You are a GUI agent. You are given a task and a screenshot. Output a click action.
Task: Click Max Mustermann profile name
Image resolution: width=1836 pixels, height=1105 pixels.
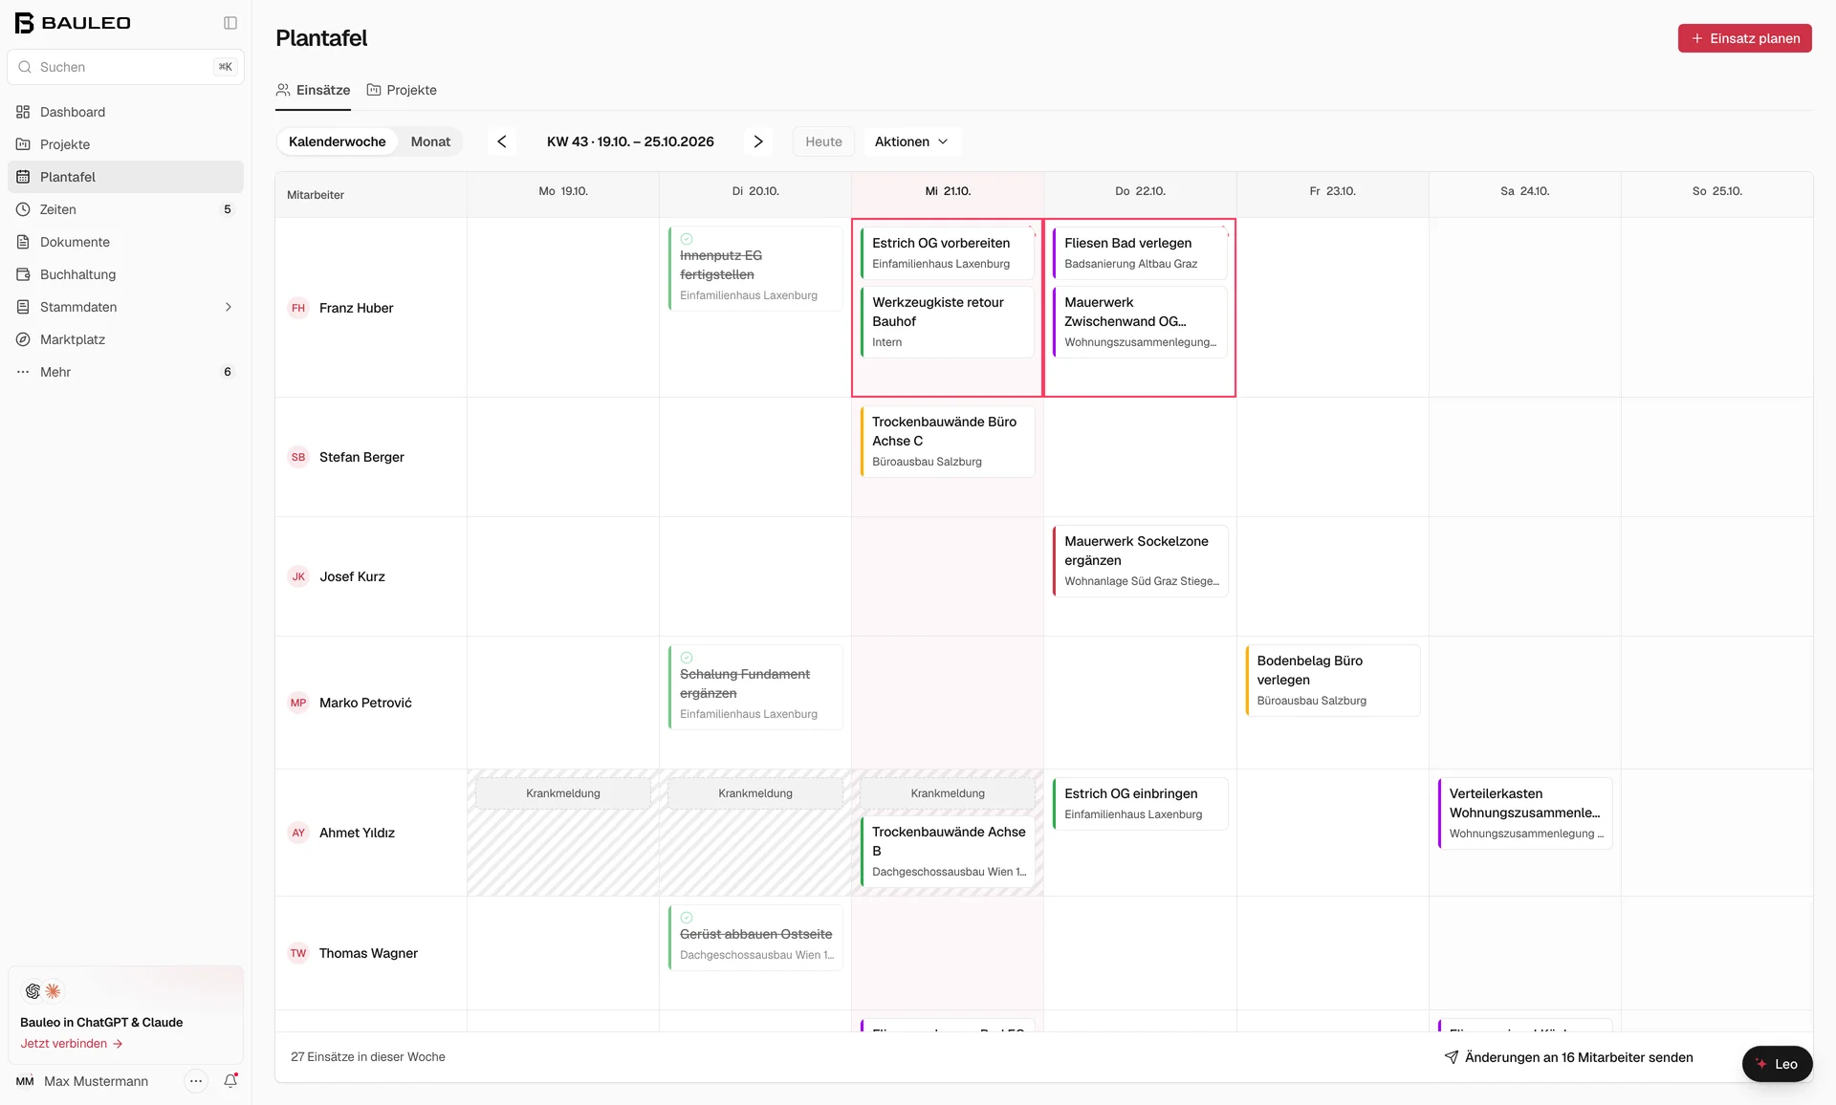pos(96,1081)
